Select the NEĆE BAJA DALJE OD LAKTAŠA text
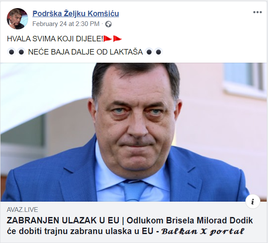The width and height of the screenshot is (268, 243). 85,52
